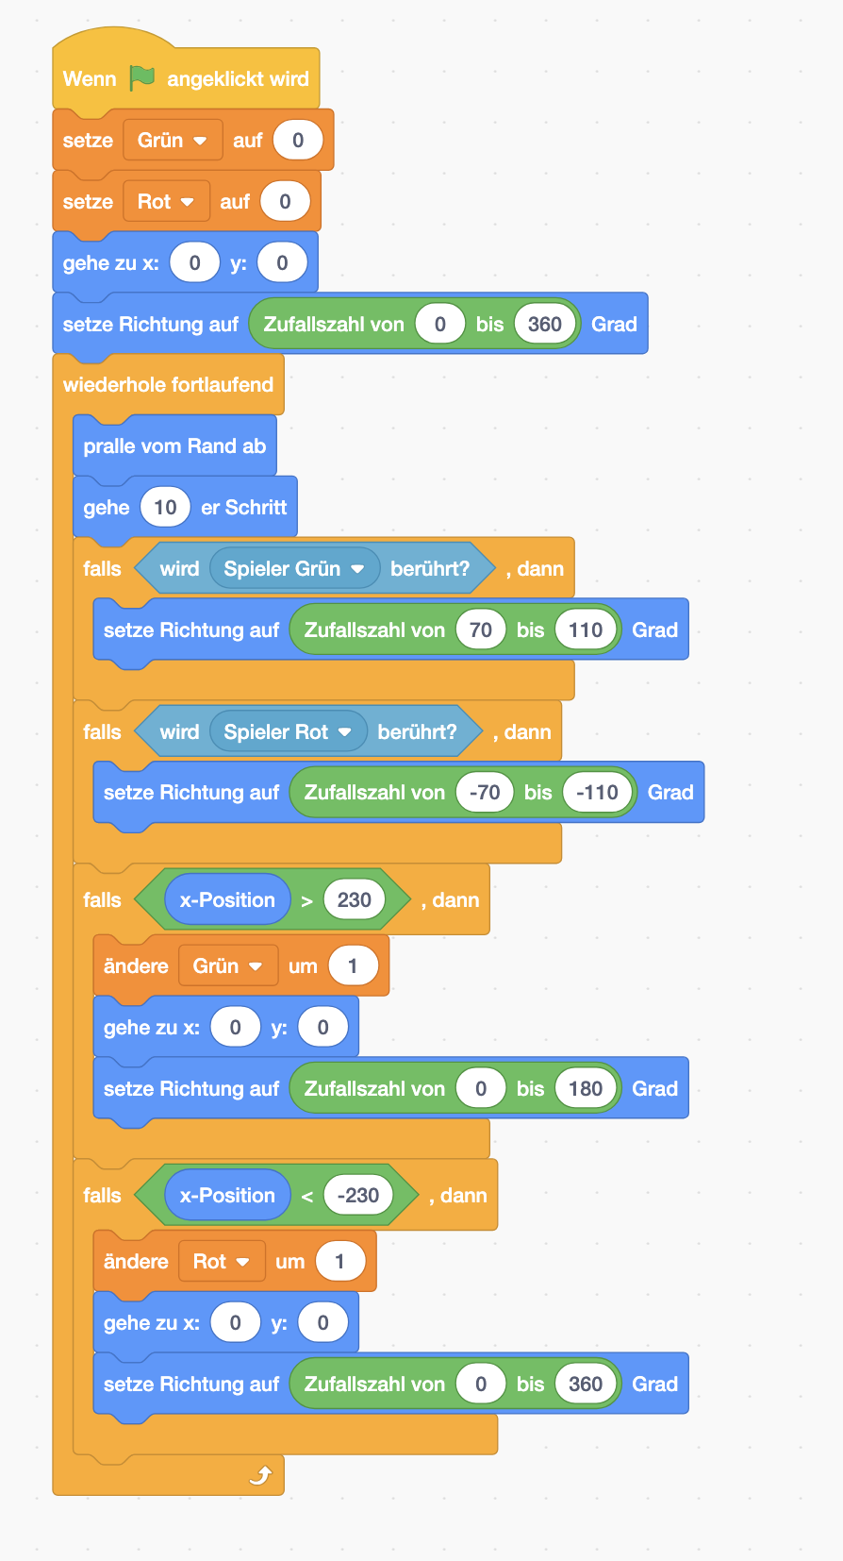Click the 110 input in the Zufallszahl block
Screen dimensions: 843x1561
point(586,630)
